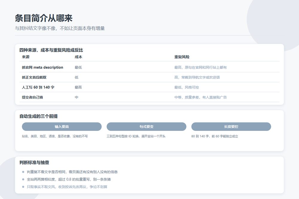Click the cell 人工写 60 到 140 字
The height and width of the screenshot is (199, 299).
pyautogui.click(x=38, y=87)
